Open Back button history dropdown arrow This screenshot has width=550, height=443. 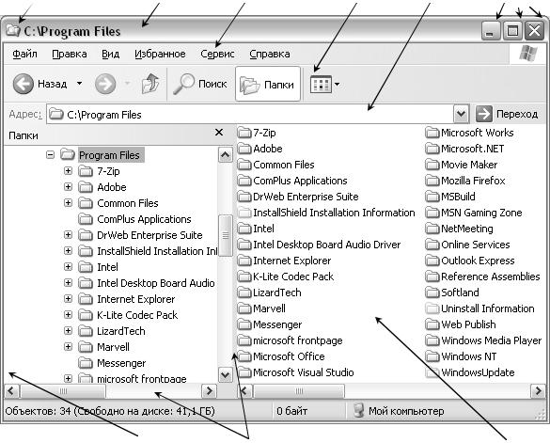pos(80,84)
